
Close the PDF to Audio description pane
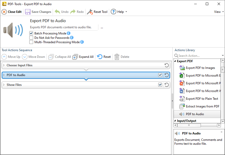coord(222,132)
